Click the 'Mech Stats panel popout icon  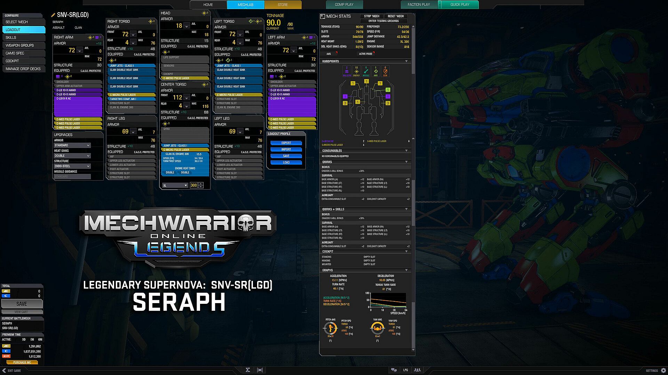tap(323, 16)
